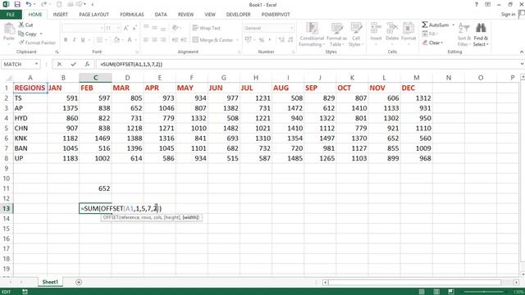Click AutoSum sigma icon
Viewport: 525px width, 295px height.
click(425, 25)
